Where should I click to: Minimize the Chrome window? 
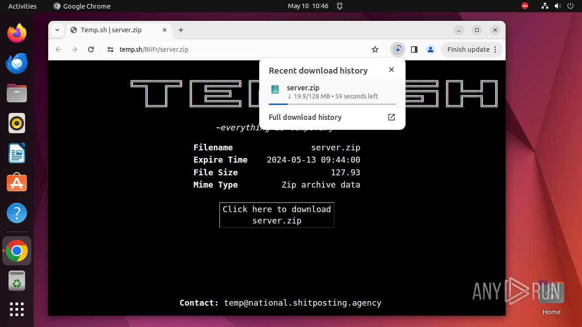coord(459,30)
